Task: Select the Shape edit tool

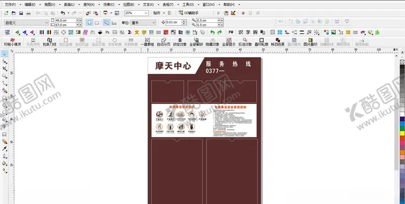Action: (x=4, y=61)
